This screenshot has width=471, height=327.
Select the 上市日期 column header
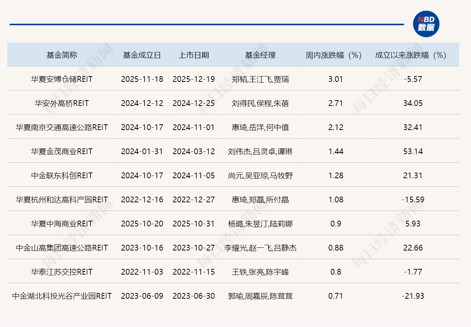tap(194, 55)
